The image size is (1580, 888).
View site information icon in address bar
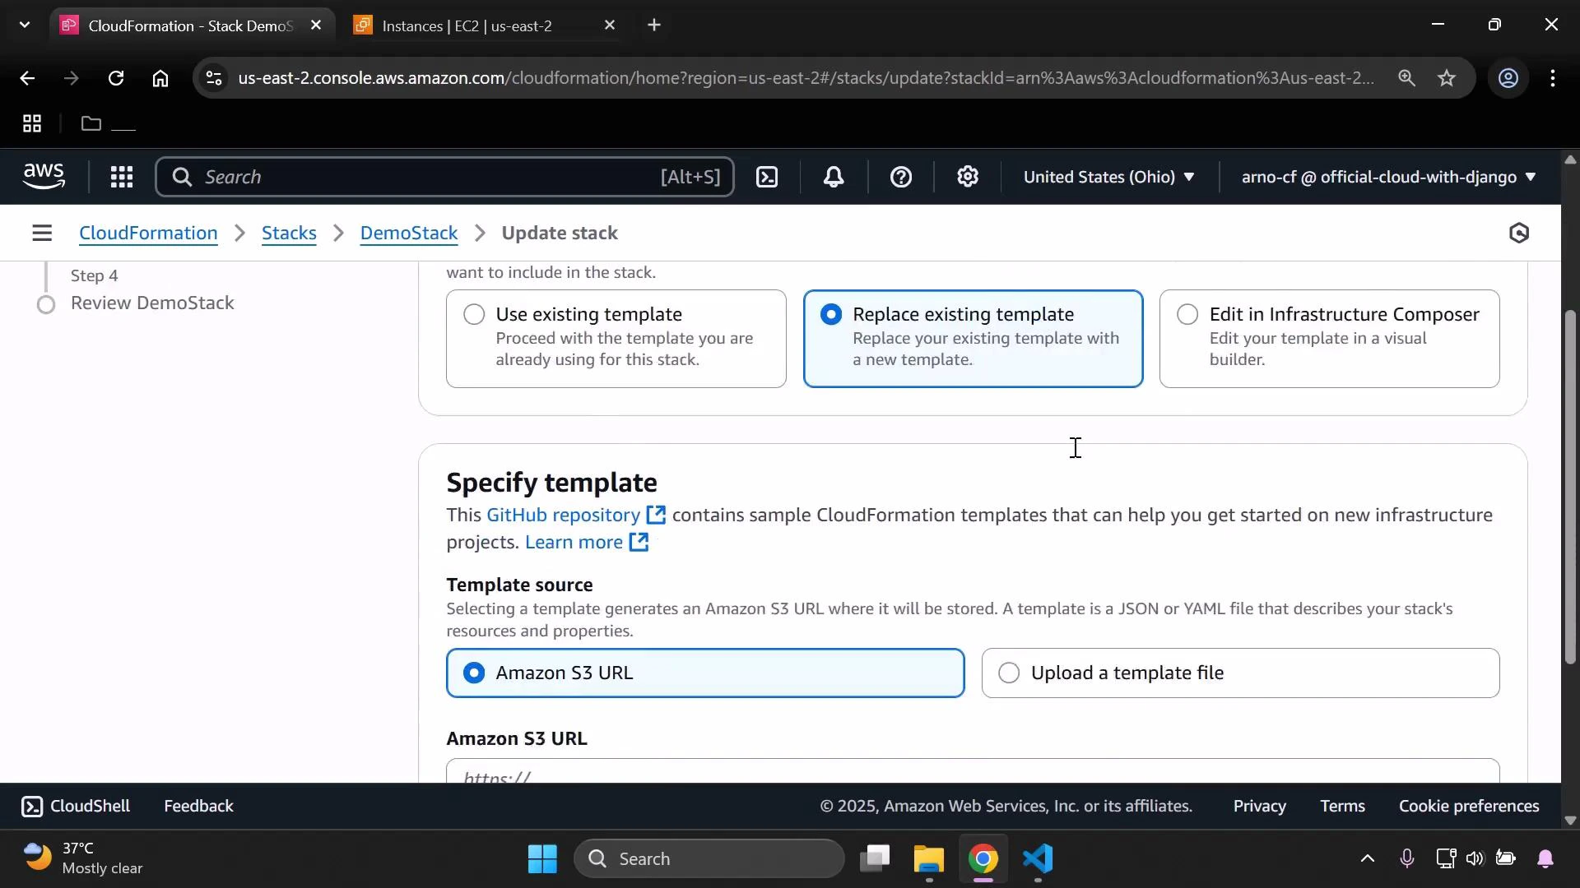pos(214,78)
